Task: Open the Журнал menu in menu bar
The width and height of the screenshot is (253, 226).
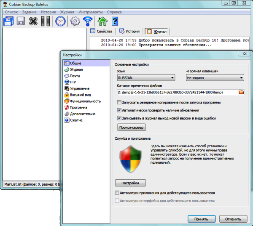Action: click(67, 12)
